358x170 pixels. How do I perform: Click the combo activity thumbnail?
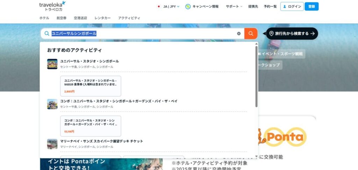click(x=52, y=104)
